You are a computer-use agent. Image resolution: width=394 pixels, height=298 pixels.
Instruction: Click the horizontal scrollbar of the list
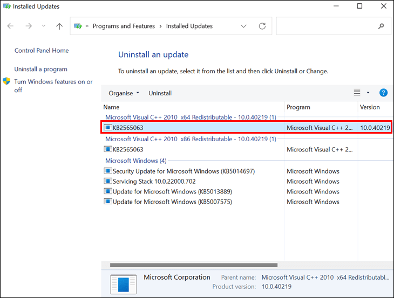(x=193, y=265)
